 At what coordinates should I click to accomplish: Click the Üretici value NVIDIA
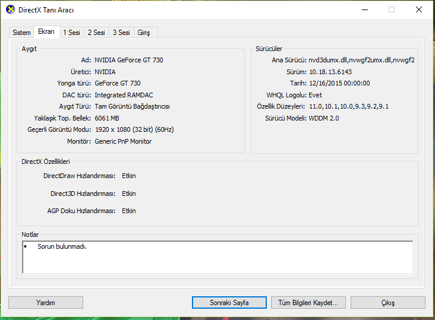pos(105,72)
